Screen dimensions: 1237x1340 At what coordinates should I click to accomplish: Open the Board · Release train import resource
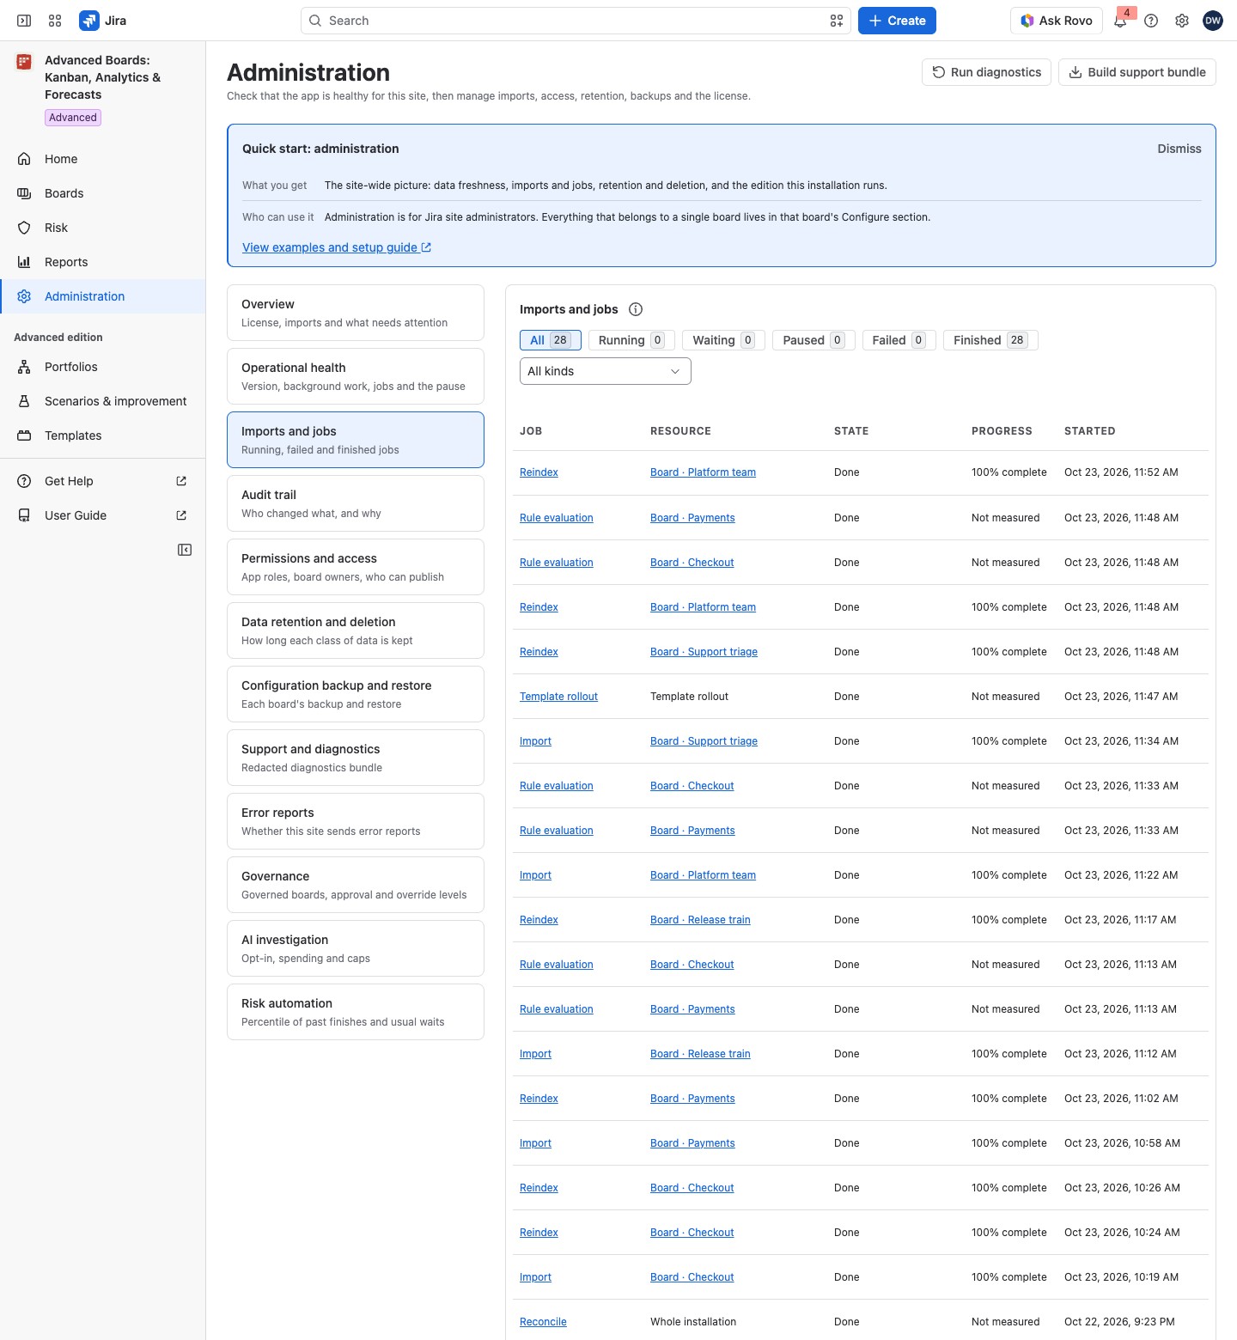tap(700, 1054)
